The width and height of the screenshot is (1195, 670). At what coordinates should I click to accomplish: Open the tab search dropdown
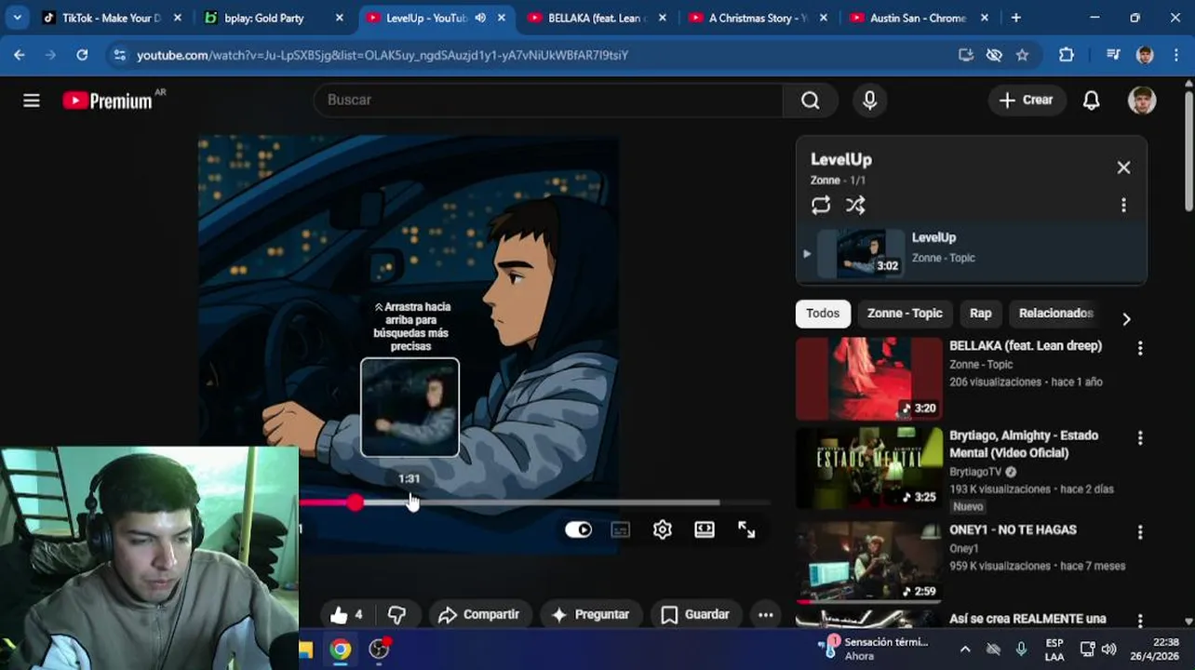pos(17,18)
